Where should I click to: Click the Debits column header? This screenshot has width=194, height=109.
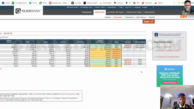[46, 42]
